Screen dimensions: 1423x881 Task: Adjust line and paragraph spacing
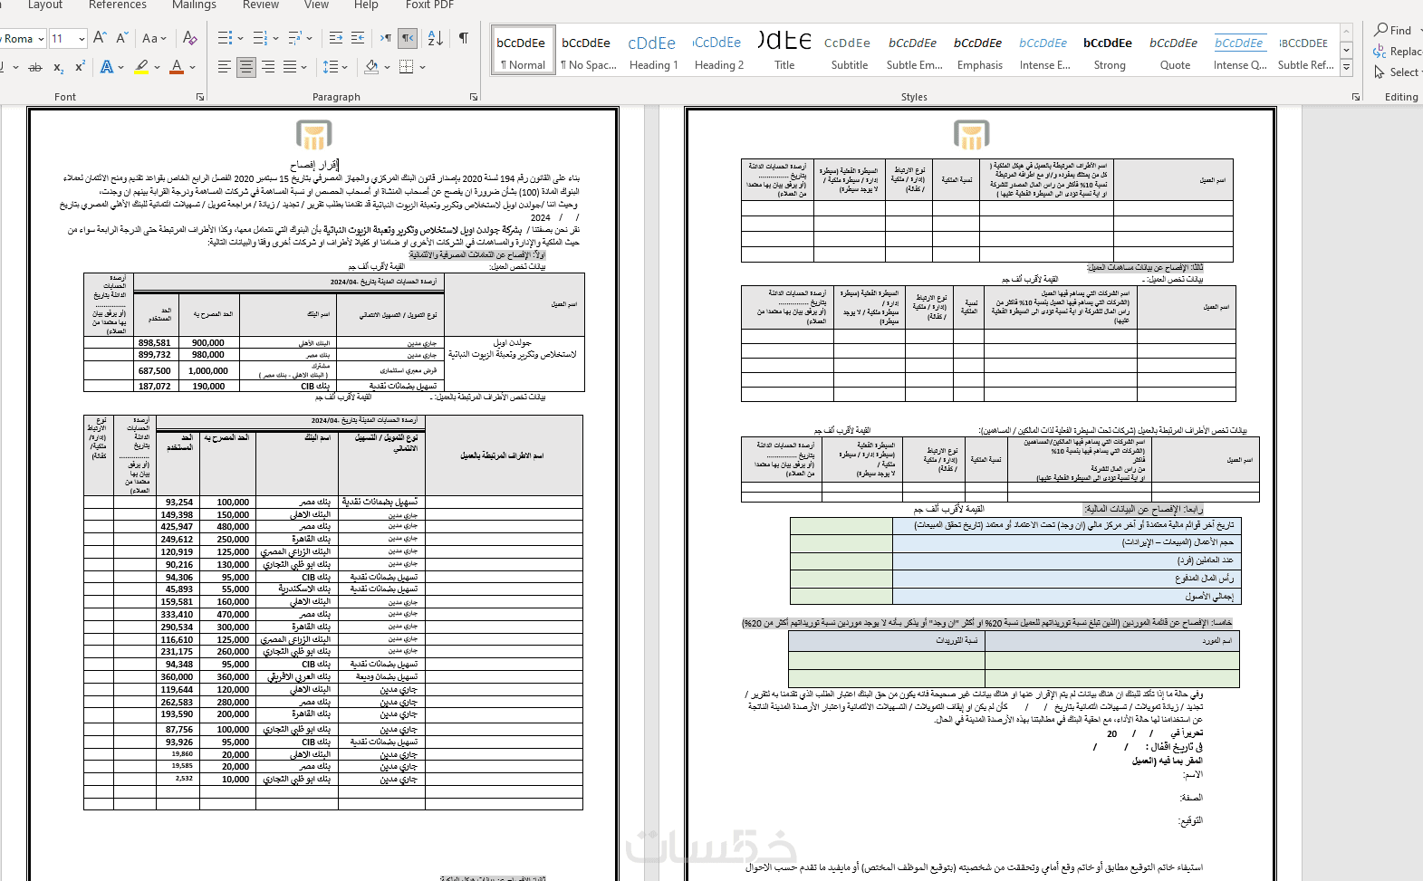[330, 67]
